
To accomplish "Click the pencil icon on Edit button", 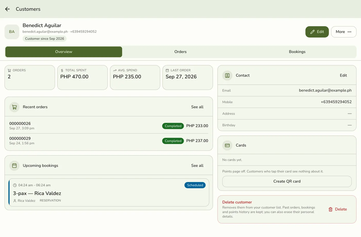I will click(x=312, y=32).
